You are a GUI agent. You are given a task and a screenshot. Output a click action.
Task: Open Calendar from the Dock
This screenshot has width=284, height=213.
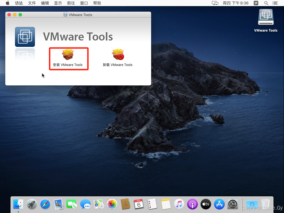139,204
